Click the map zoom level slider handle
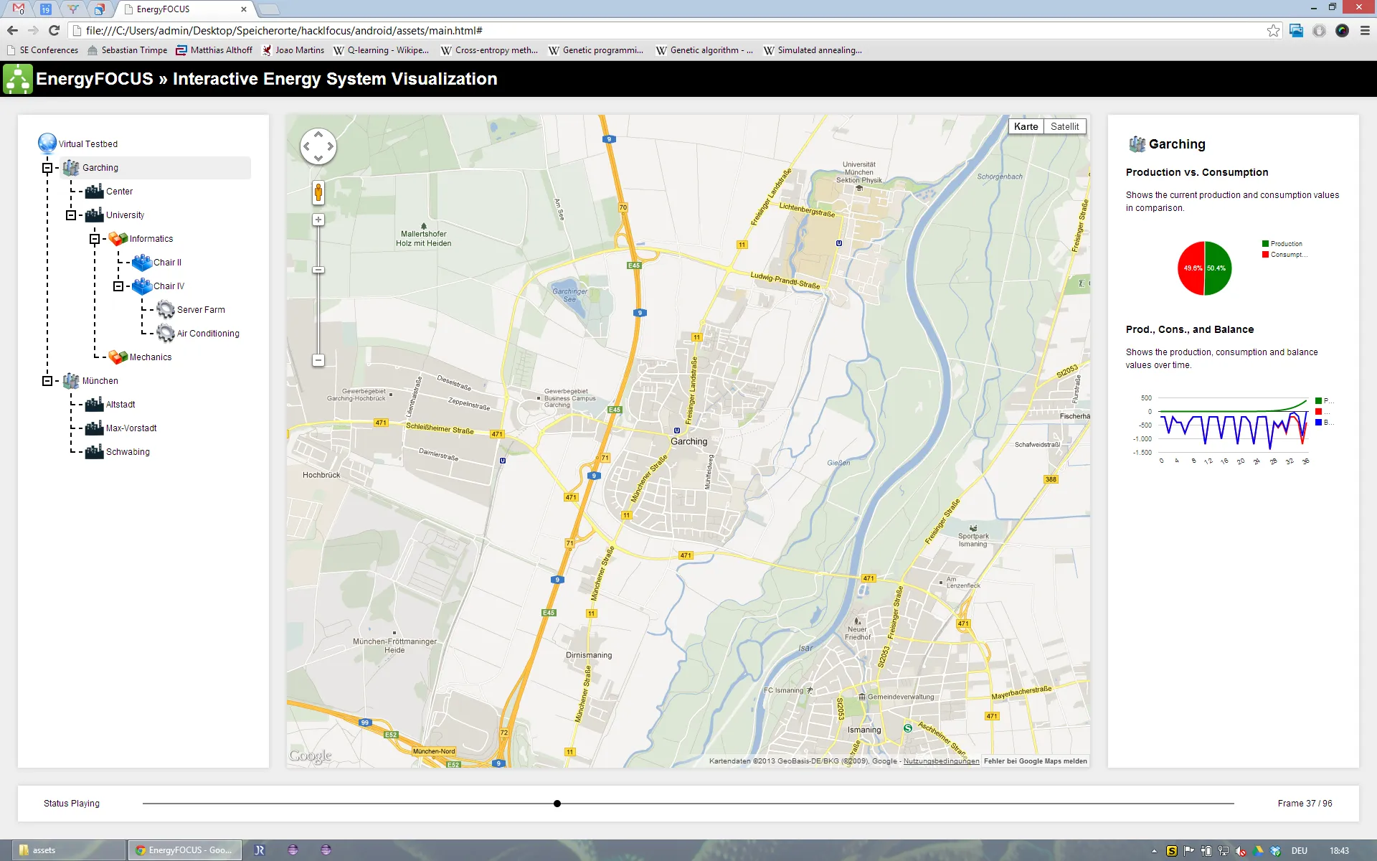1377x861 pixels. 318,270
